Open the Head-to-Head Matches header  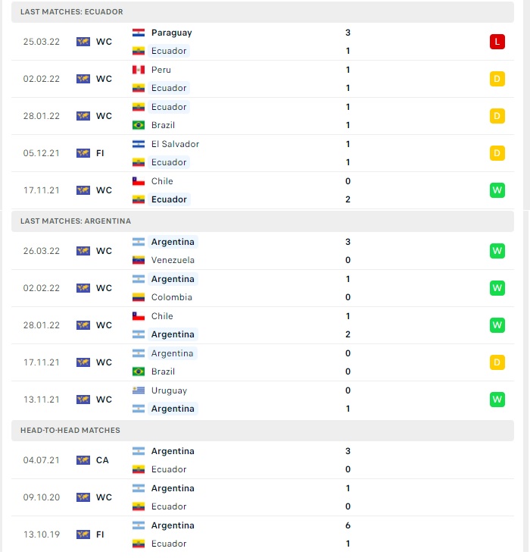pyautogui.click(x=263, y=430)
